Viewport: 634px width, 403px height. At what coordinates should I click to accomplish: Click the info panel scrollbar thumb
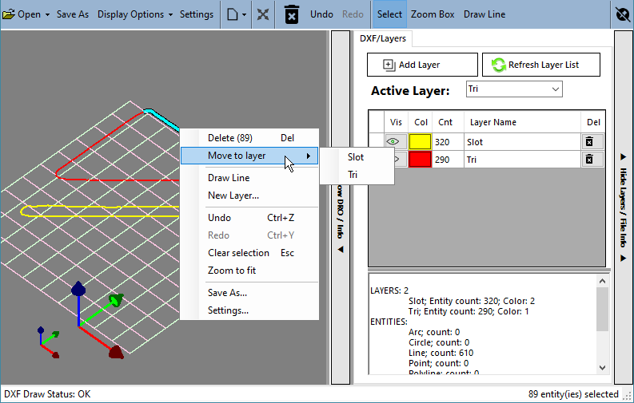pyautogui.click(x=602, y=310)
